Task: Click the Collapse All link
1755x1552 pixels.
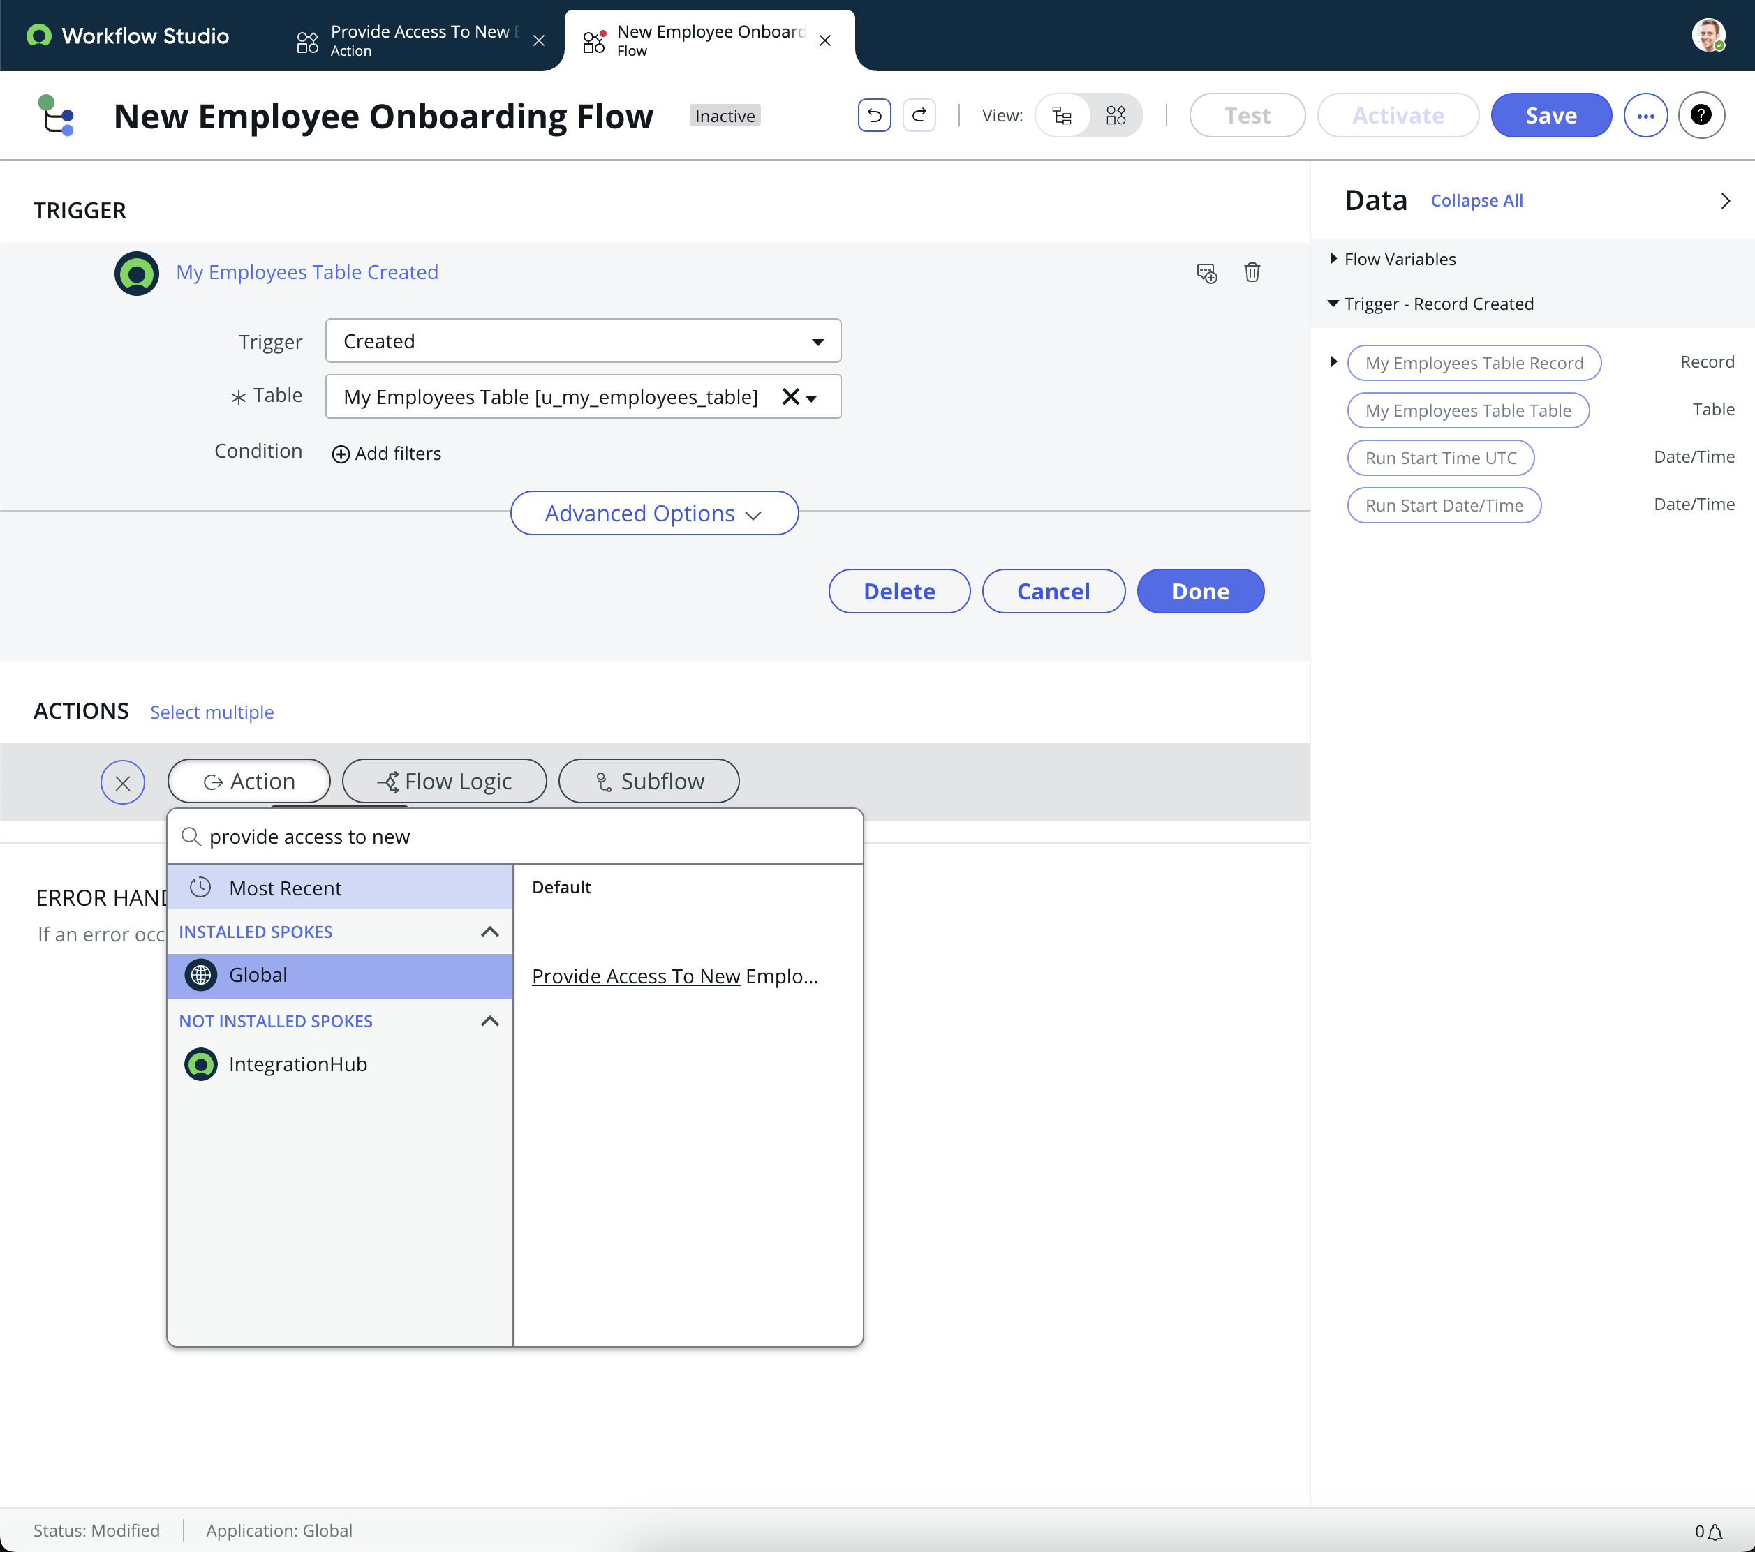Action: pos(1476,201)
